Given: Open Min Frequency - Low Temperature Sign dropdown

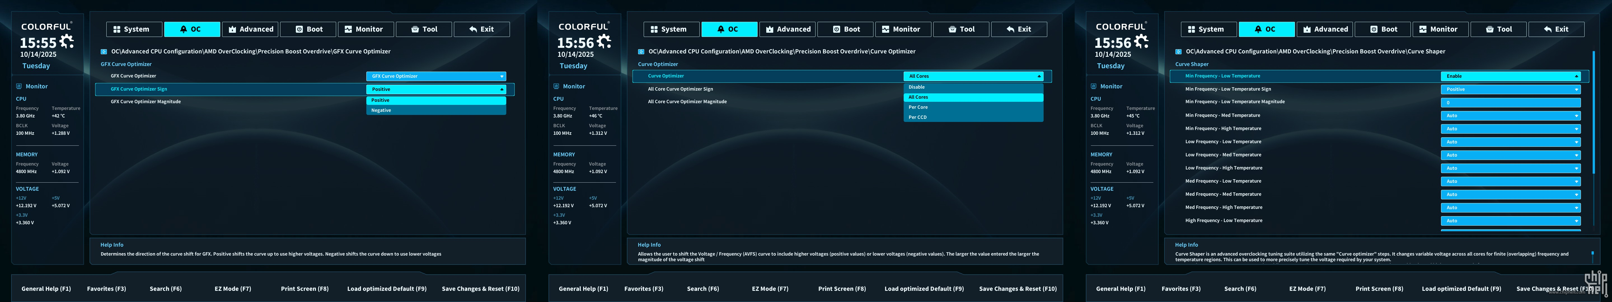Looking at the screenshot, I should 1510,89.
